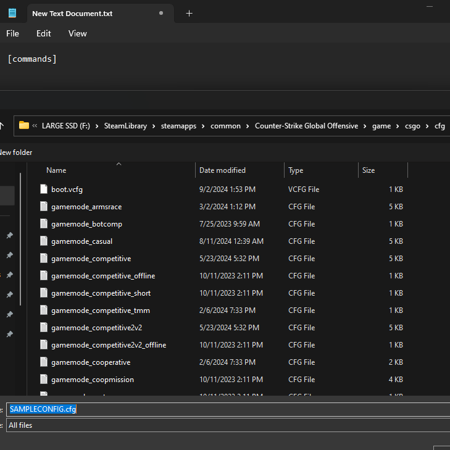Select gamemode_competitive2v2 file icon
450x450 pixels.
[44, 327]
